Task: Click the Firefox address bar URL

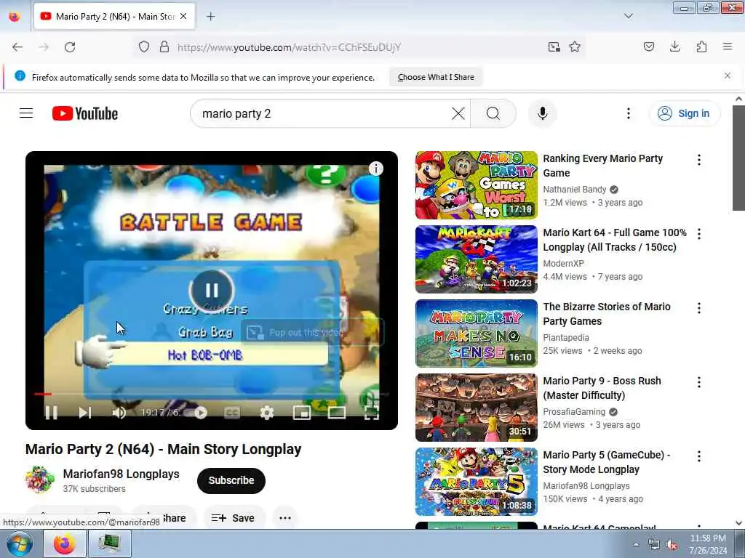Action: [x=289, y=47]
